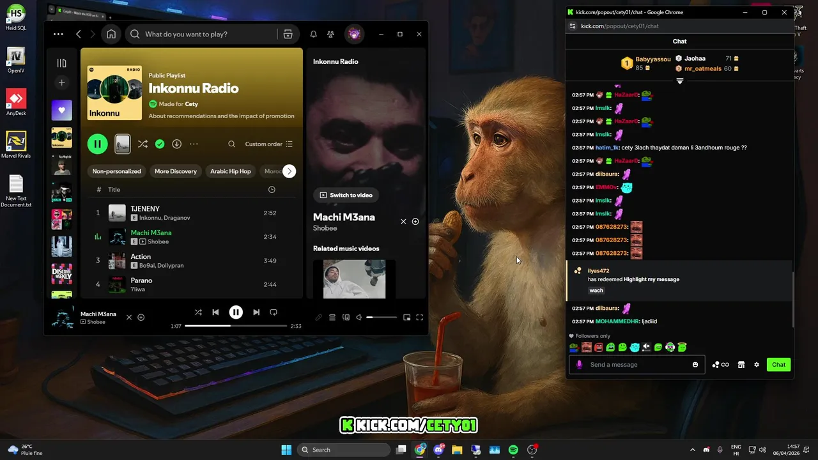Open emoji picker in Kick chat
Screen dimensions: 818x460
695,365
